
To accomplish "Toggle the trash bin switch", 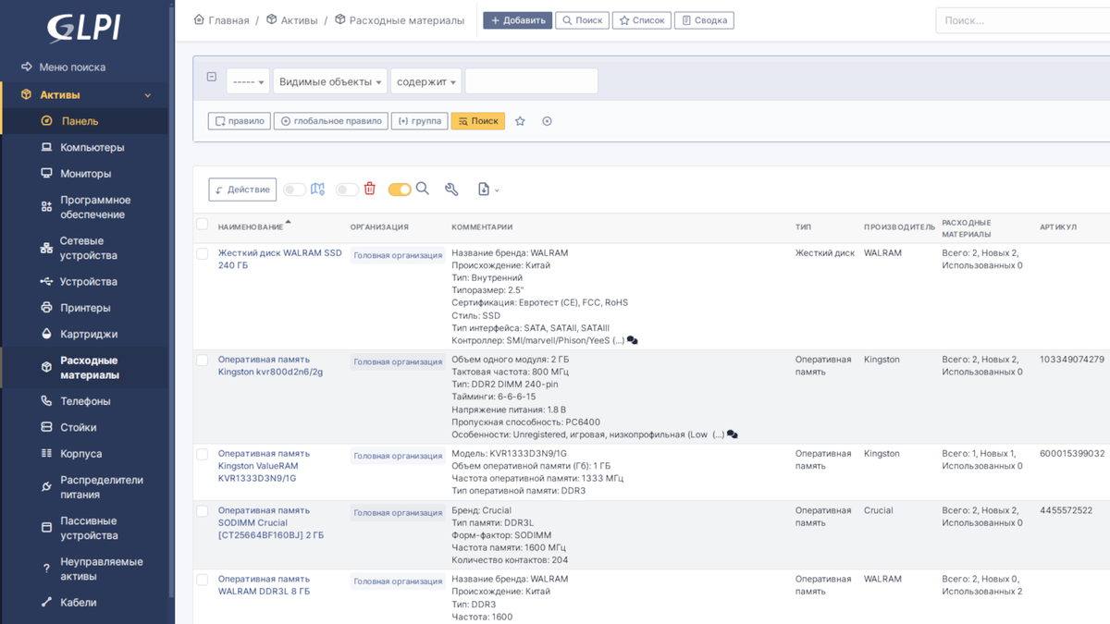I will (x=347, y=190).
